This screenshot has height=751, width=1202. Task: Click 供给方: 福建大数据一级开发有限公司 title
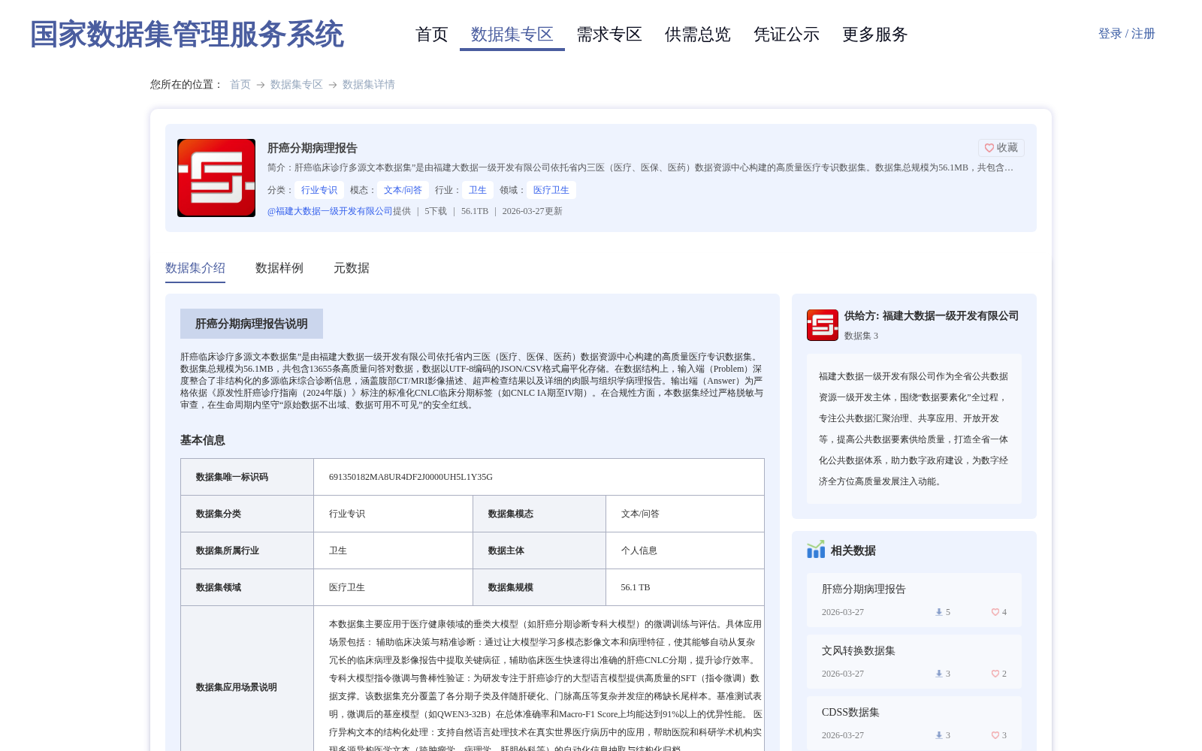point(932,316)
